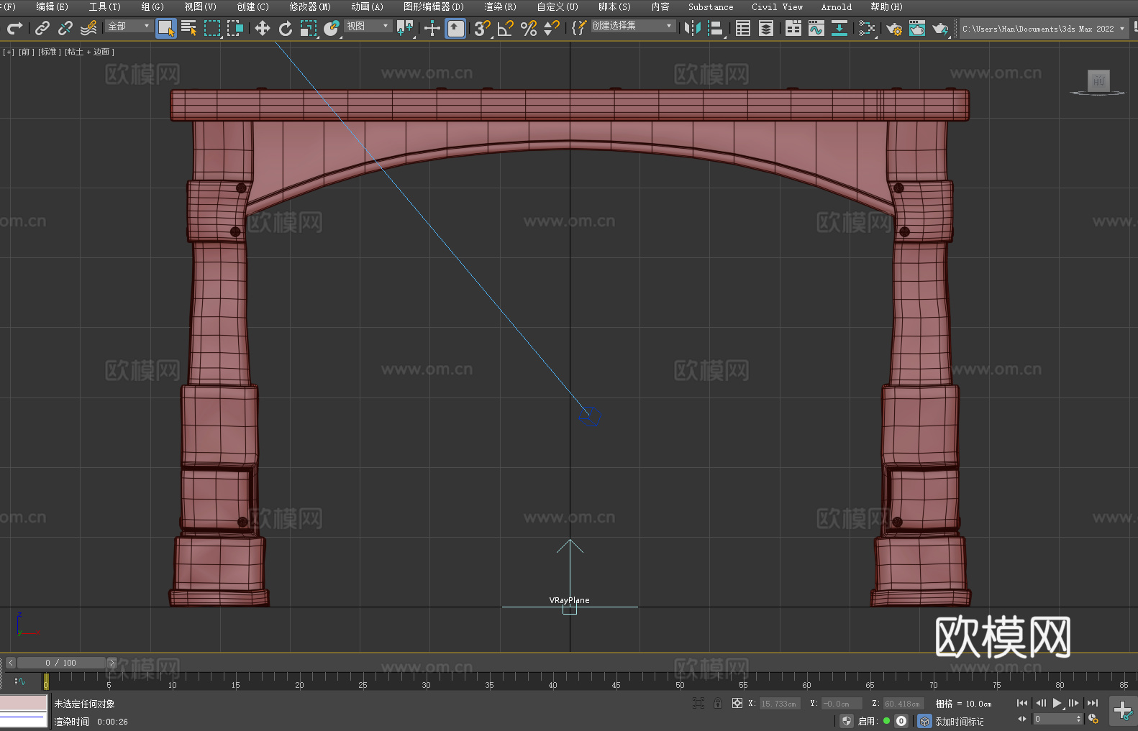Click the Select and Place icon
This screenshot has width=1138, height=731.
332,28
